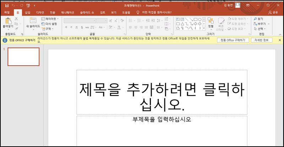Image resolution: width=284 pixels, height=147 pixels.
Task: Click the Save icon in quick access toolbar
Action: (7, 6)
